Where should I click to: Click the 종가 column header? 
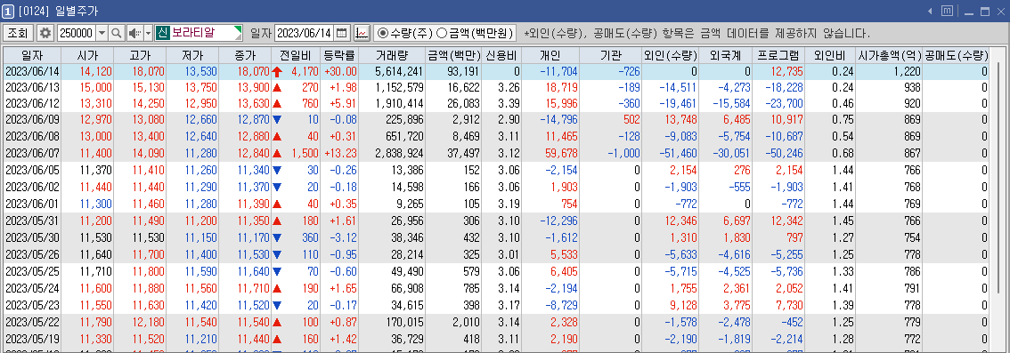245,55
